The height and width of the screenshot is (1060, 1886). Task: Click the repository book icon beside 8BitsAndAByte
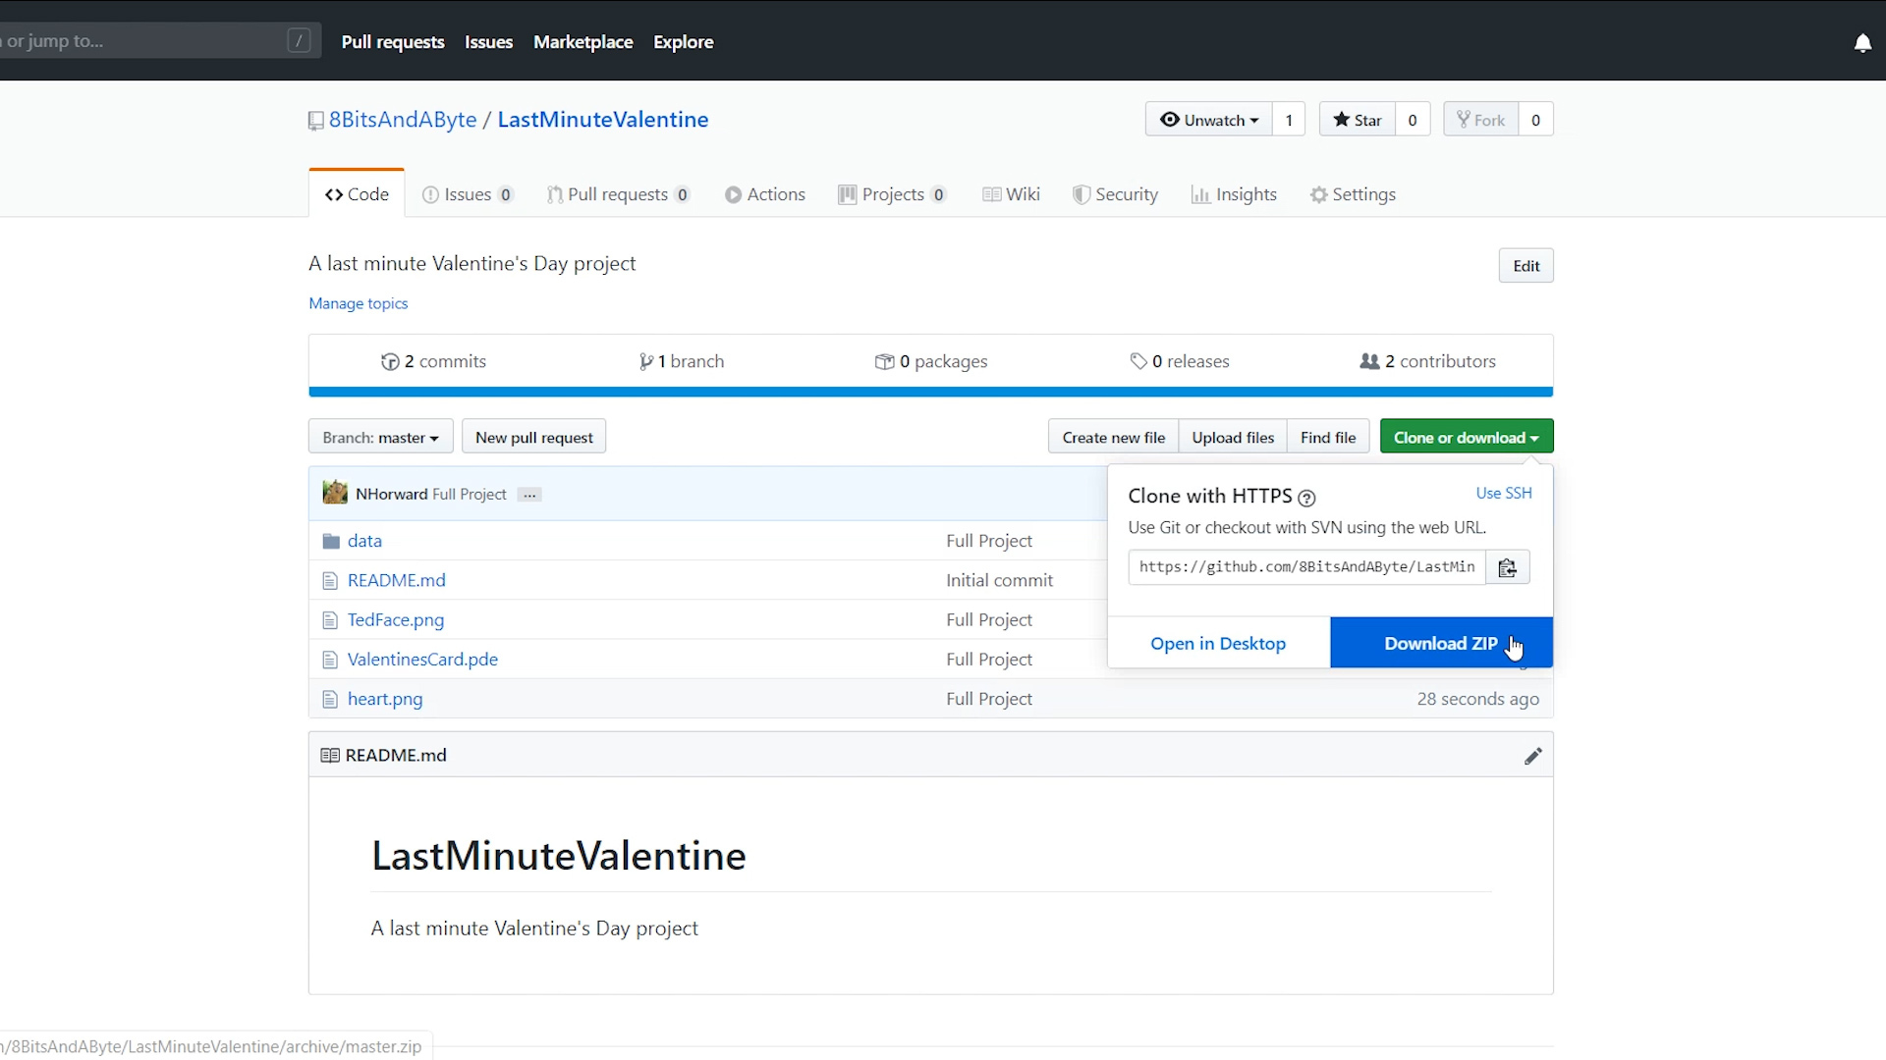point(315,120)
